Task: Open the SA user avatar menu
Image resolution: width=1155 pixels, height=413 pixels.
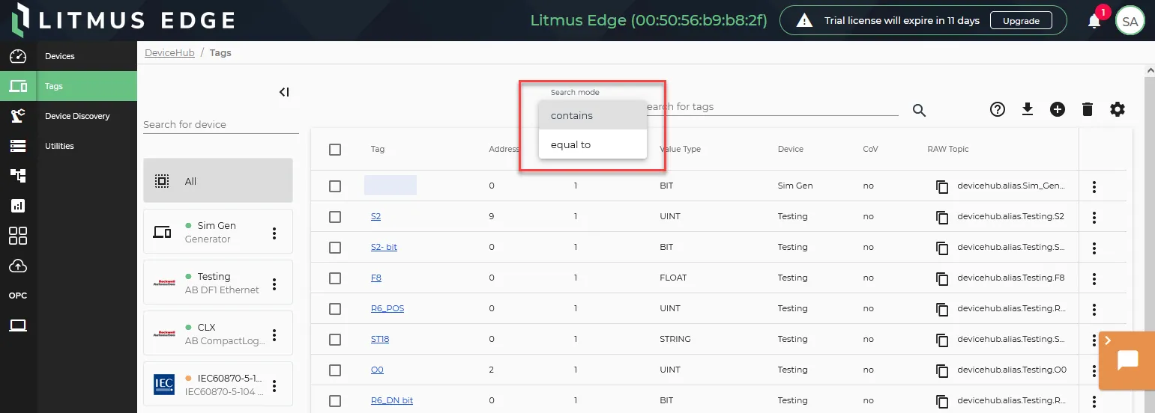Action: pyautogui.click(x=1130, y=21)
